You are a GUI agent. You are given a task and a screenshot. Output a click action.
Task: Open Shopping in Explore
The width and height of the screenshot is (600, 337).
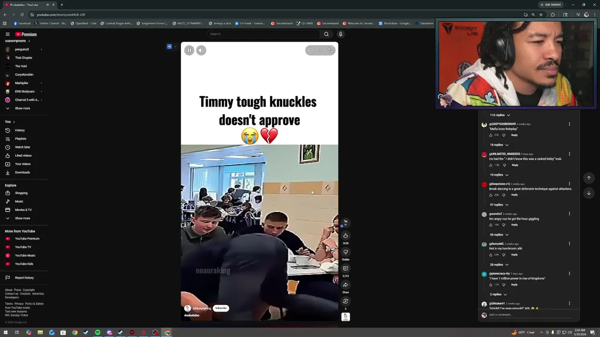21,193
